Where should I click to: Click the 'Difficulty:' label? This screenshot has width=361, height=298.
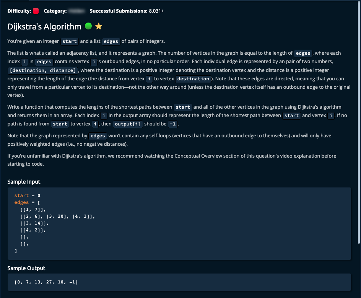click(x=19, y=11)
